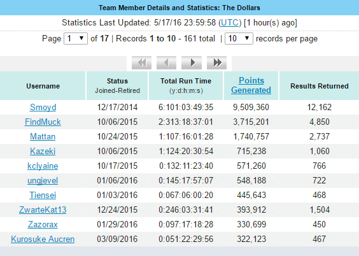The width and height of the screenshot is (359, 256).
Task: Click the Results Returned column header
Action: tap(320, 85)
